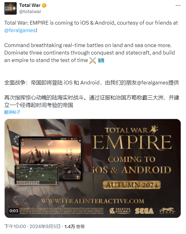Viewport: 186px width, 234px height.
Task: Click the SEGA logo in the video
Action: (x=144, y=211)
